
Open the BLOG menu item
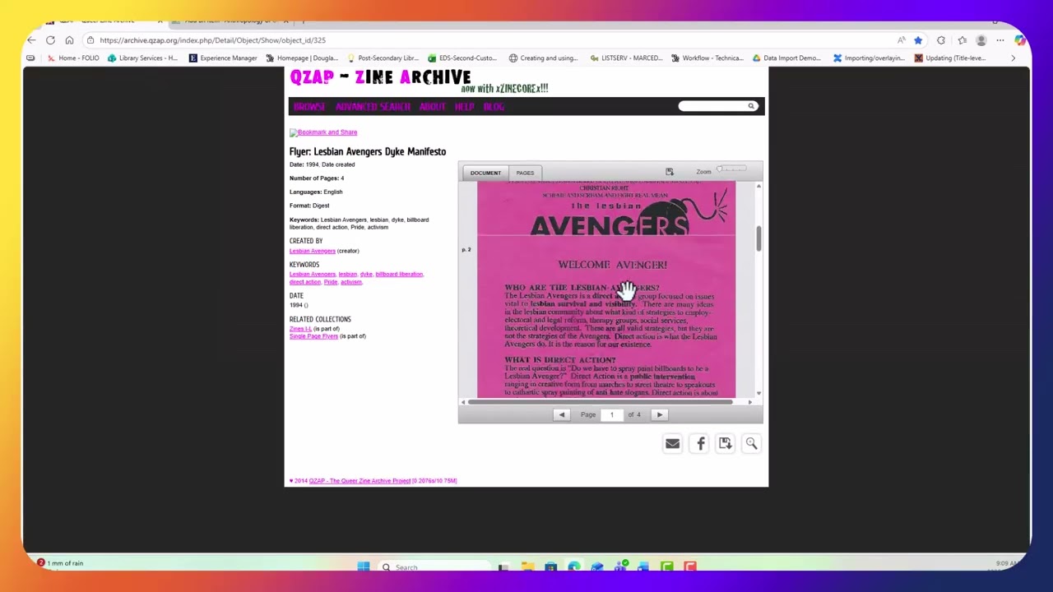click(x=494, y=107)
